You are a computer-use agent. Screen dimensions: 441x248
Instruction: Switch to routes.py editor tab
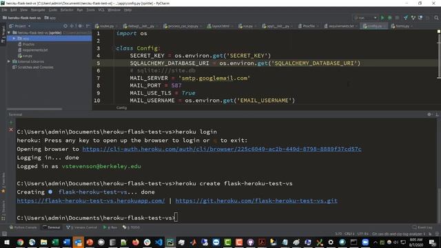tap(106, 26)
